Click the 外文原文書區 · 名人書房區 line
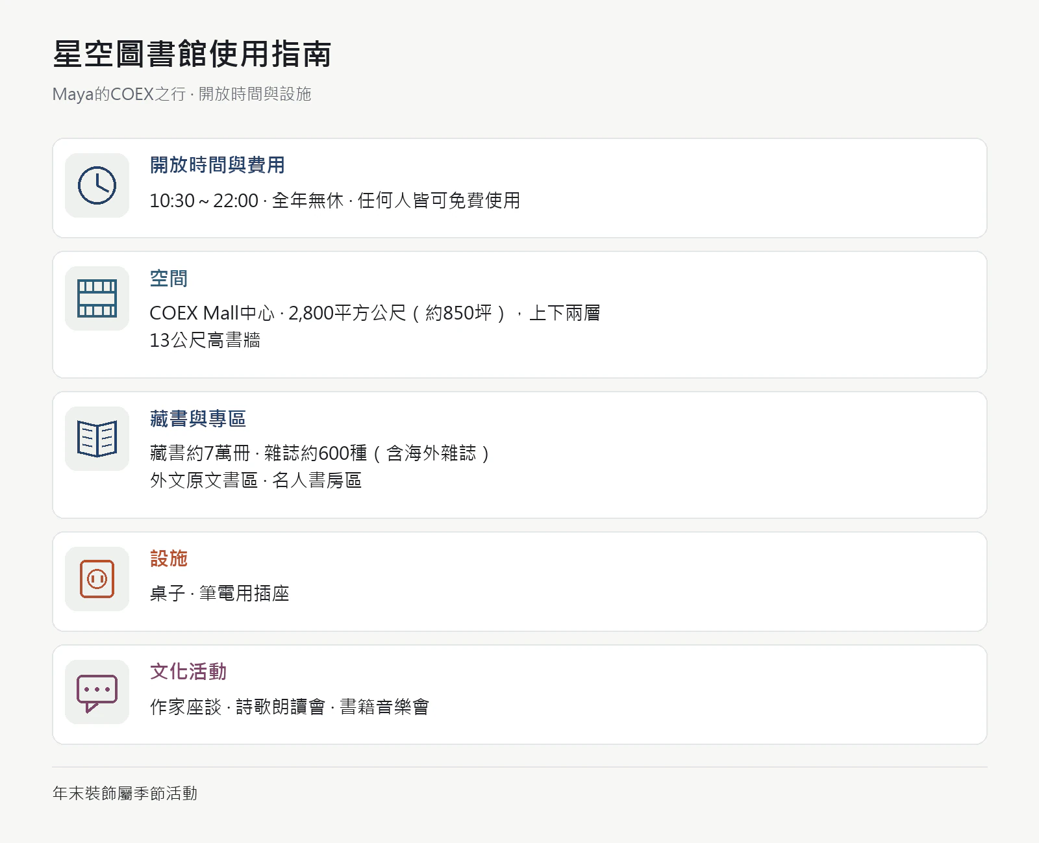Screen dimensions: 1039x843 pos(256,481)
